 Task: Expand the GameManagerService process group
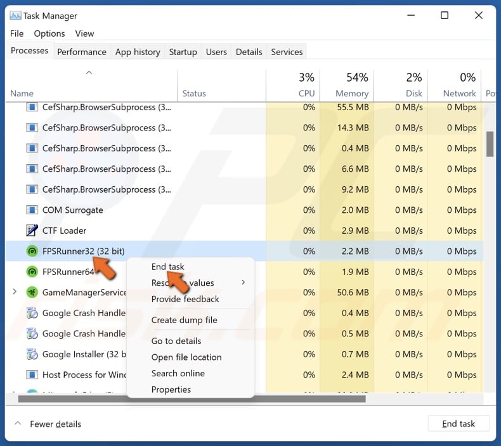click(x=15, y=292)
